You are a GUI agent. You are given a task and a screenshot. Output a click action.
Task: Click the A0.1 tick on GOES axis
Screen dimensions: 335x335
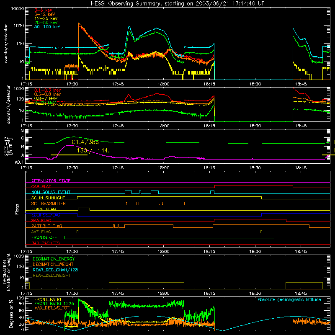[x=19, y=162]
